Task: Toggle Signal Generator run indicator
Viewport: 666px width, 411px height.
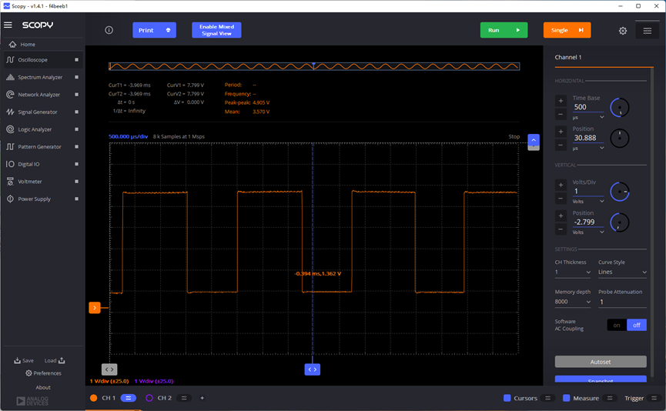Action: [x=76, y=112]
